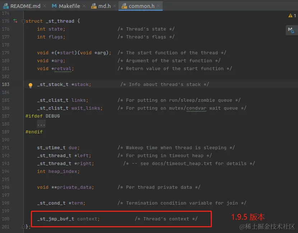The width and height of the screenshot is (298, 233).
Task: Click the md.h header file icon
Action: [x=94, y=6]
